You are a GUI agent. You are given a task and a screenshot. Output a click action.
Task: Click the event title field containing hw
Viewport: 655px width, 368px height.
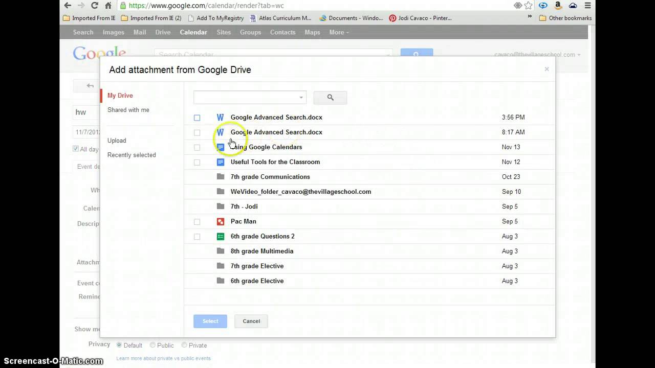pos(87,112)
